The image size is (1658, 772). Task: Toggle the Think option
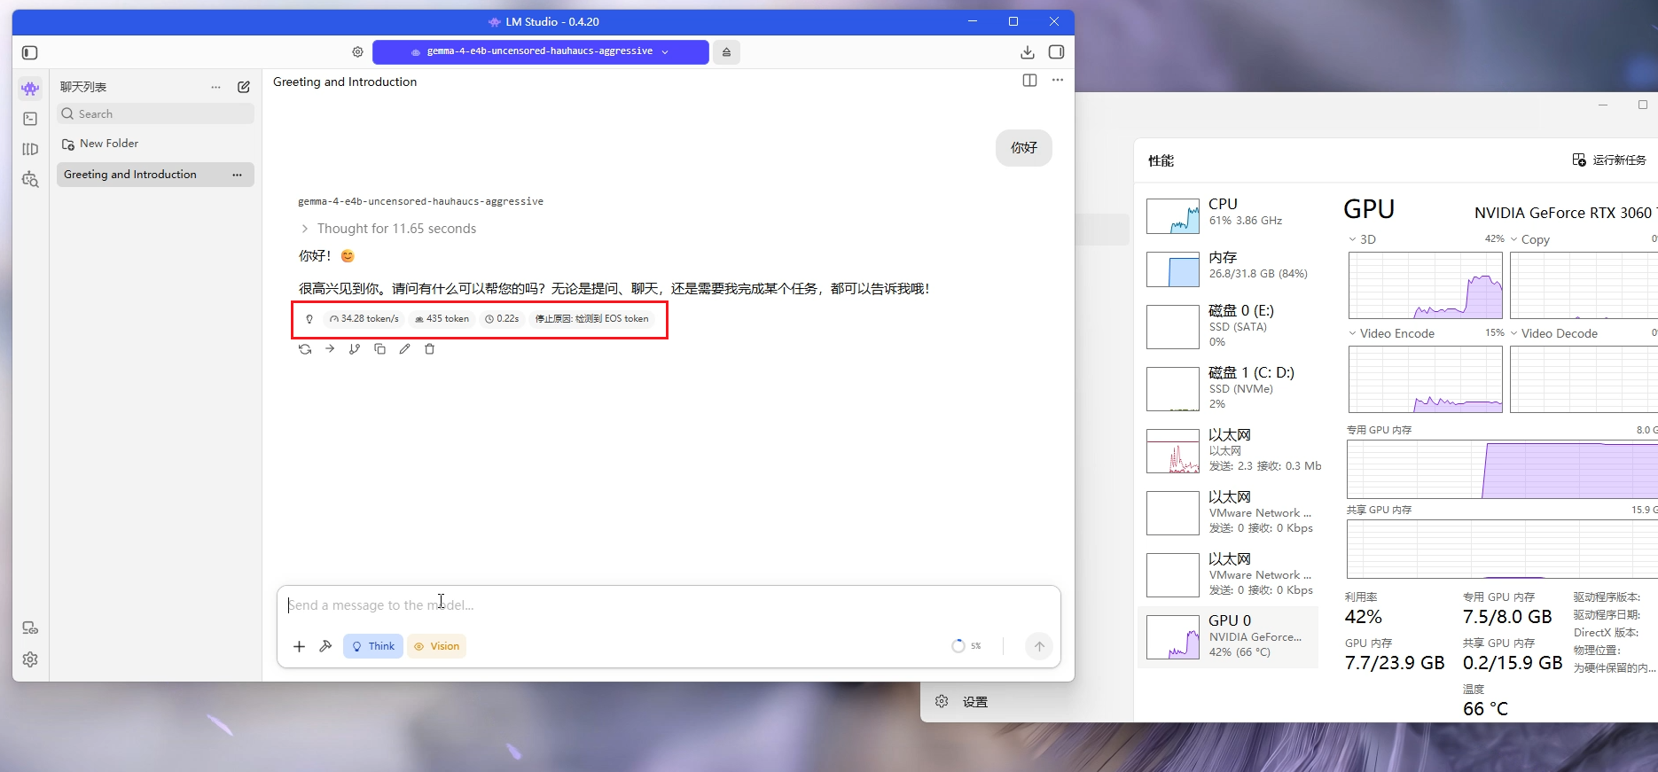373,646
